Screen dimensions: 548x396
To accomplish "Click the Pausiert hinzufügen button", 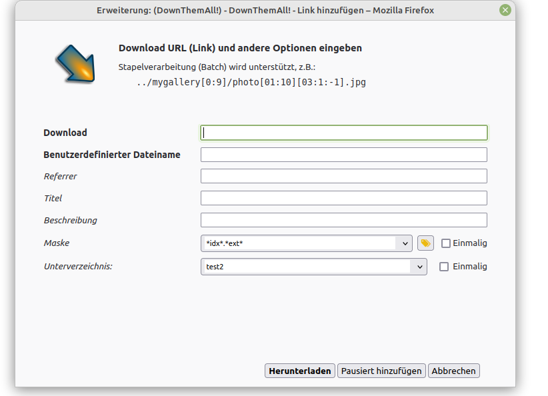I will 381,371.
